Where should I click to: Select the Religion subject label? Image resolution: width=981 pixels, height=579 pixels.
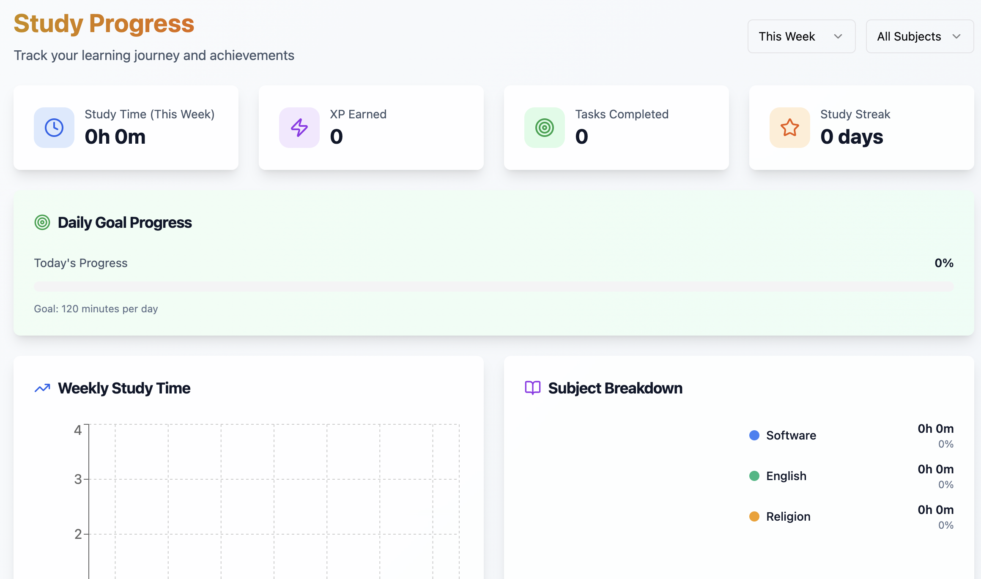[x=788, y=516]
